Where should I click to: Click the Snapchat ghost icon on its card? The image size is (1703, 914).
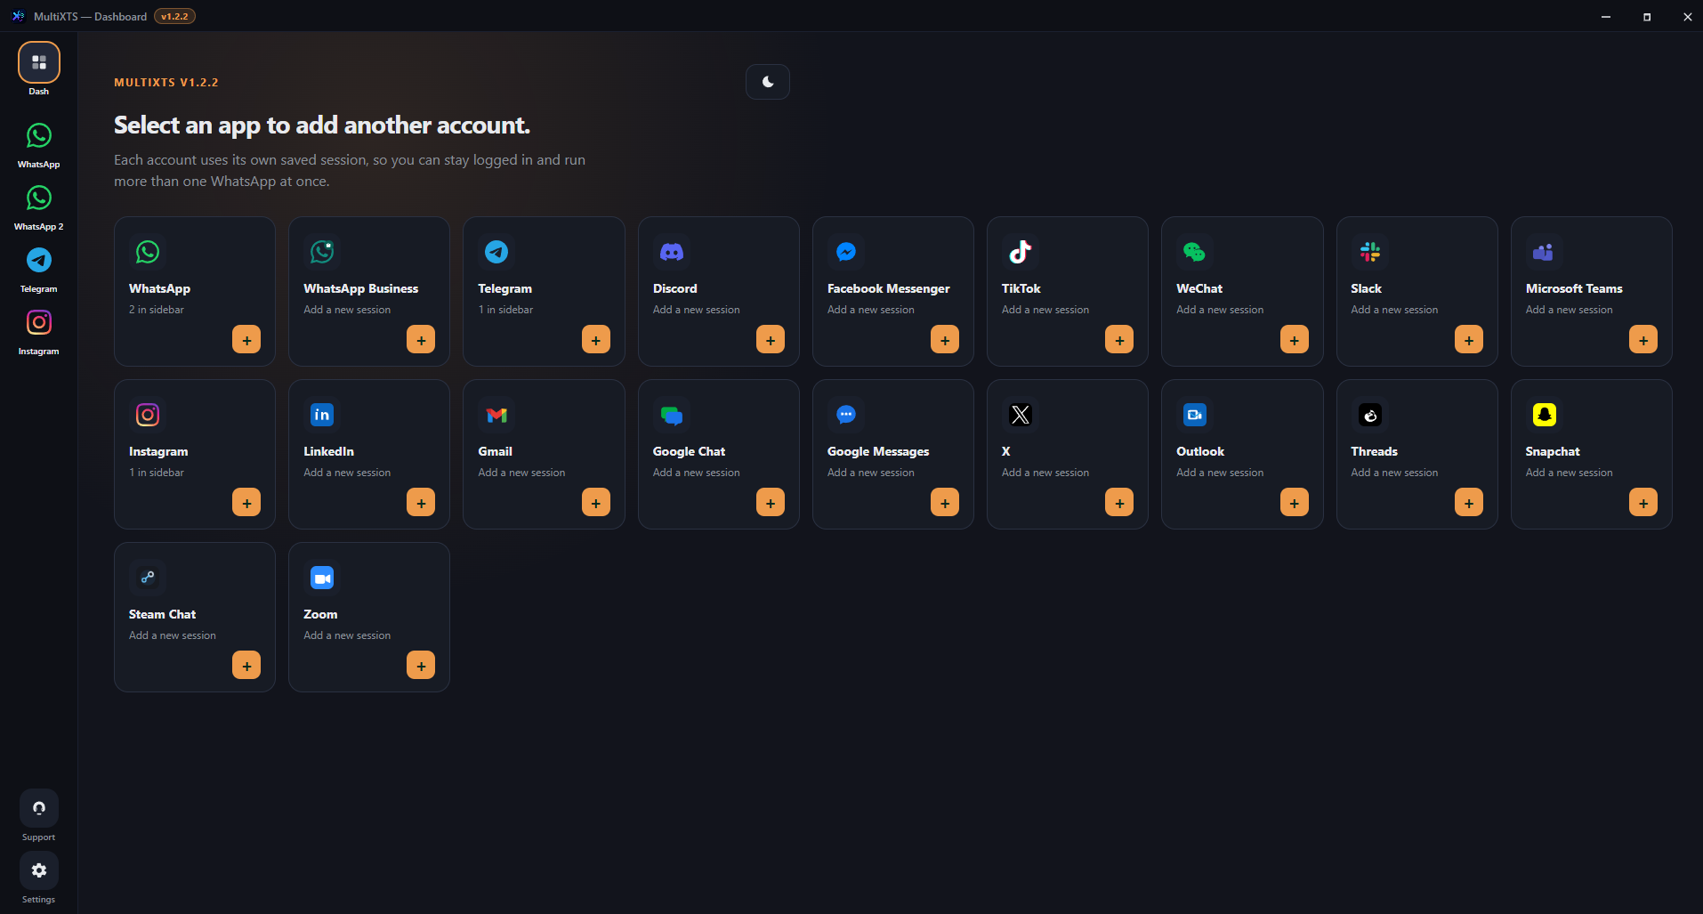tap(1545, 415)
